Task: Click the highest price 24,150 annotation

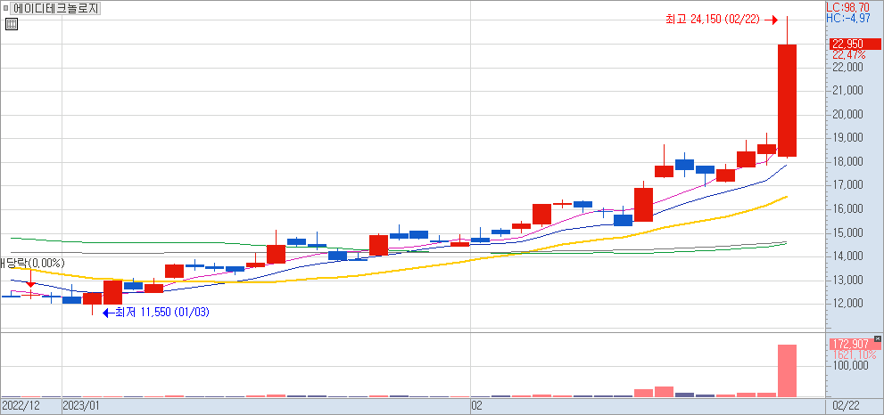Action: click(710, 19)
